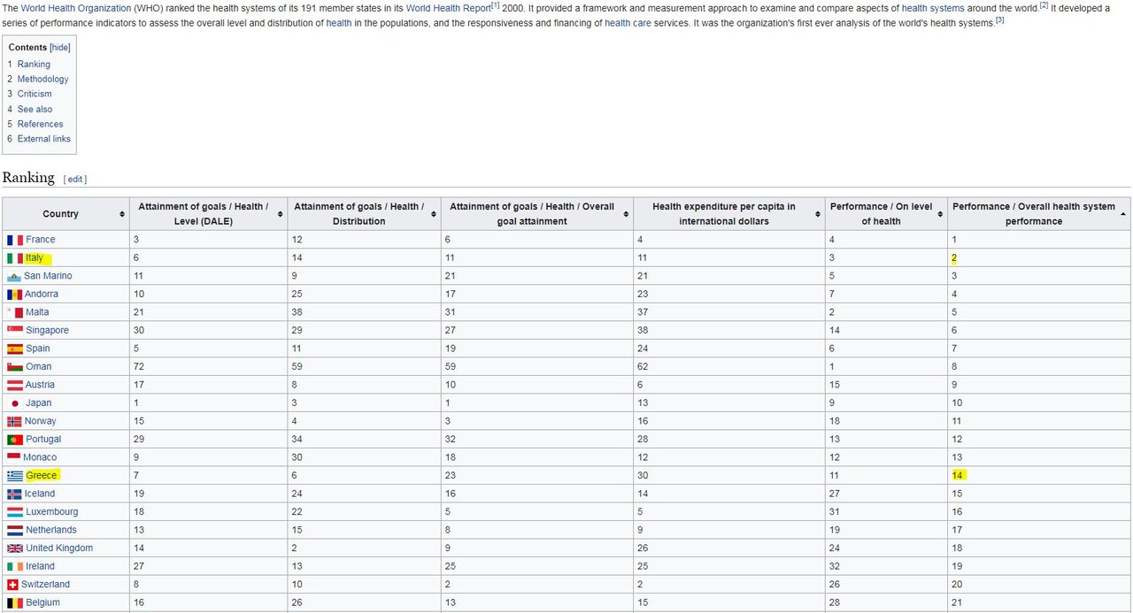Open the Switzerland country link
Image resolution: width=1133 pixels, height=613 pixels.
(45, 585)
